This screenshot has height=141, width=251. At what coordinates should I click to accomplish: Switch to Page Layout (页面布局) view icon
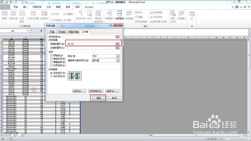pos(13,14)
